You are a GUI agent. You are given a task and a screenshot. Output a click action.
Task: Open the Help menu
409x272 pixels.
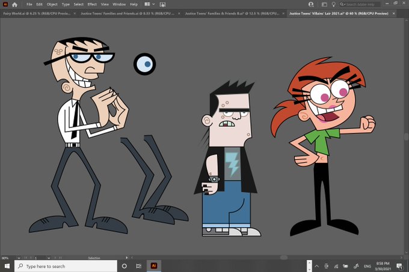click(134, 4)
